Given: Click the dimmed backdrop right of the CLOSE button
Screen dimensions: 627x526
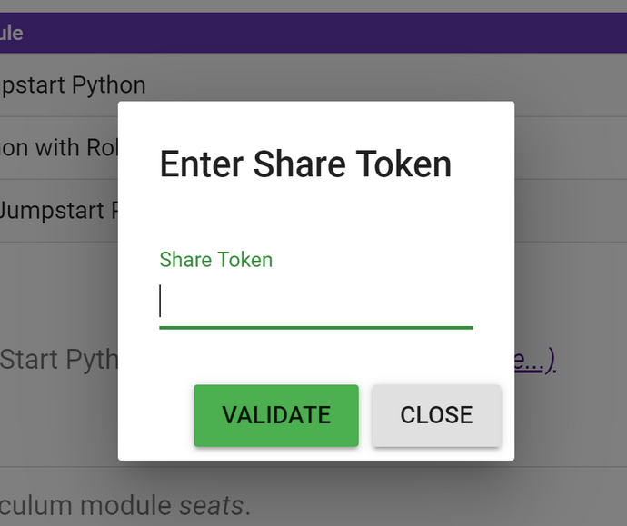Looking at the screenshot, I should coord(563,415).
